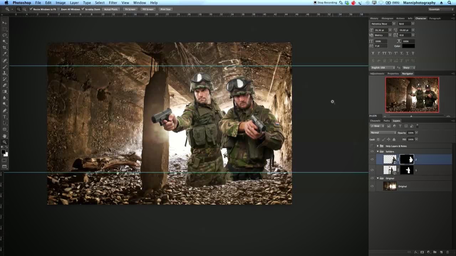The image size is (456, 256).
Task: Hide the Original layer with eye icon
Action: (372, 186)
